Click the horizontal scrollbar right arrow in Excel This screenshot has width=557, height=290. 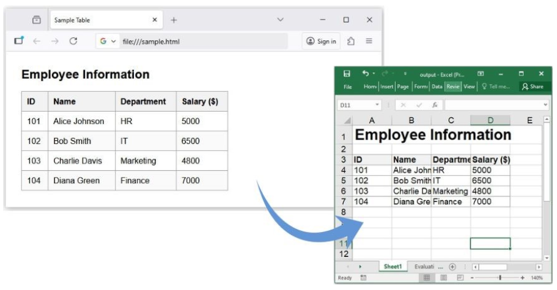point(539,267)
